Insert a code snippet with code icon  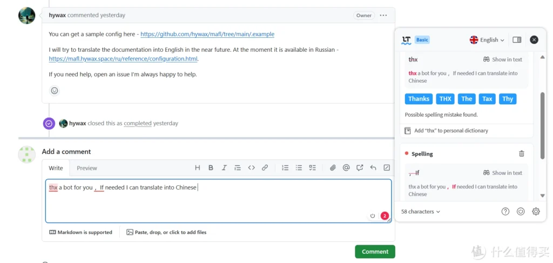[251, 168]
